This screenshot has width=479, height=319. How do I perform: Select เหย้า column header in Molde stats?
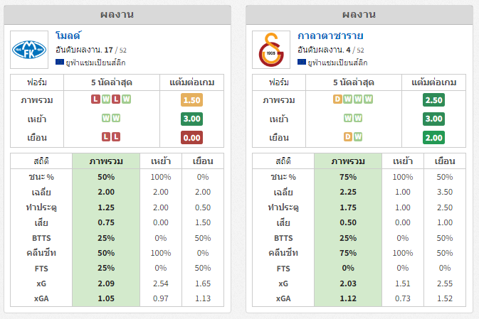tap(161, 161)
